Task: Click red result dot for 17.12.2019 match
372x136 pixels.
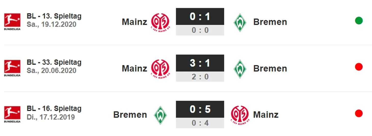Action: point(358,113)
